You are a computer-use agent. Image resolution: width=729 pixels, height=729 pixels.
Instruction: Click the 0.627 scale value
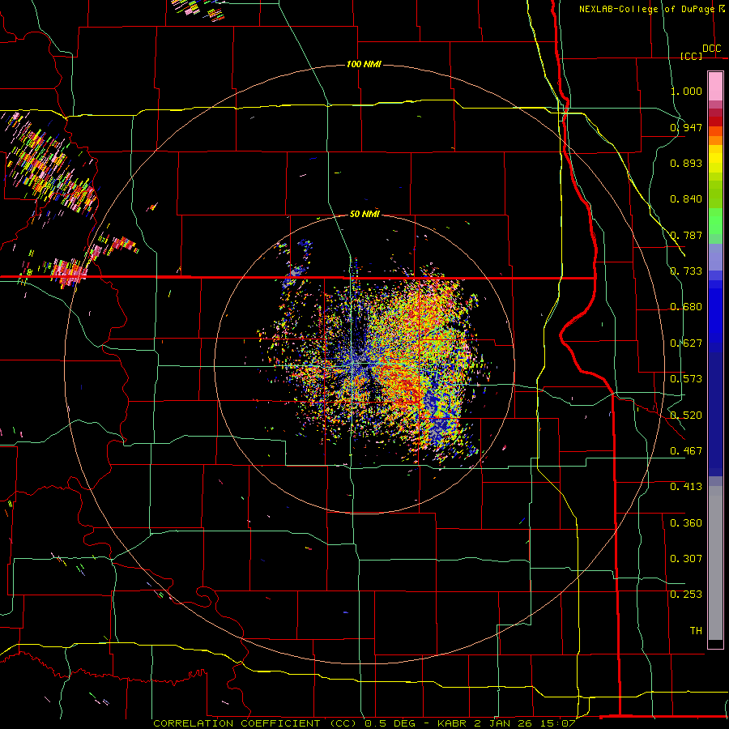(686, 343)
